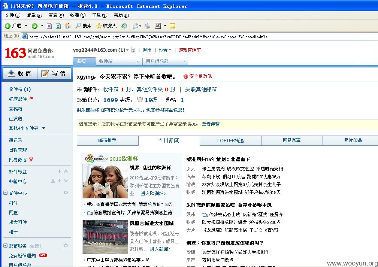Image resolution: width=378 pixels, height=267 pixels.
Task: Open dropdown arrow beside Edit toolbar icon
Action: (x=165, y=26)
